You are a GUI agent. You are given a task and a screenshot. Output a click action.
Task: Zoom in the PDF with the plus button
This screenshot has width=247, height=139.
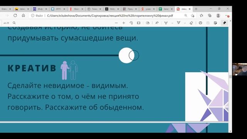point(123,23)
